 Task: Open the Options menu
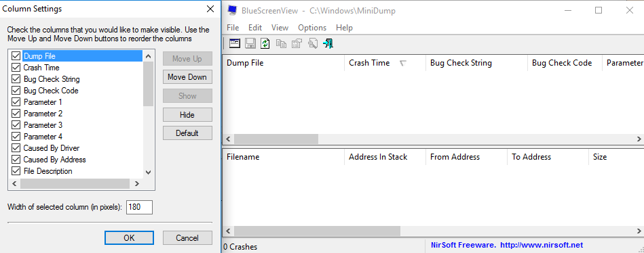[x=312, y=28]
